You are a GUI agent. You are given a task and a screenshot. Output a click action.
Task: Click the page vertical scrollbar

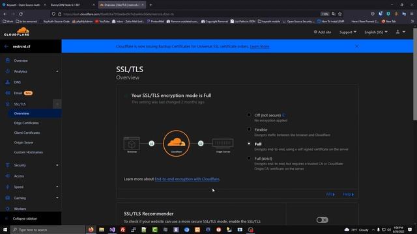pos(415,74)
